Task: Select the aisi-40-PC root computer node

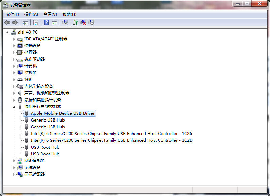Action: pos(28,32)
